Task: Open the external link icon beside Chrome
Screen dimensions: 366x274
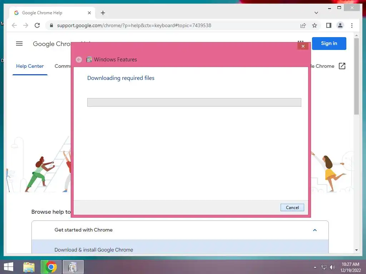Action: point(342,66)
